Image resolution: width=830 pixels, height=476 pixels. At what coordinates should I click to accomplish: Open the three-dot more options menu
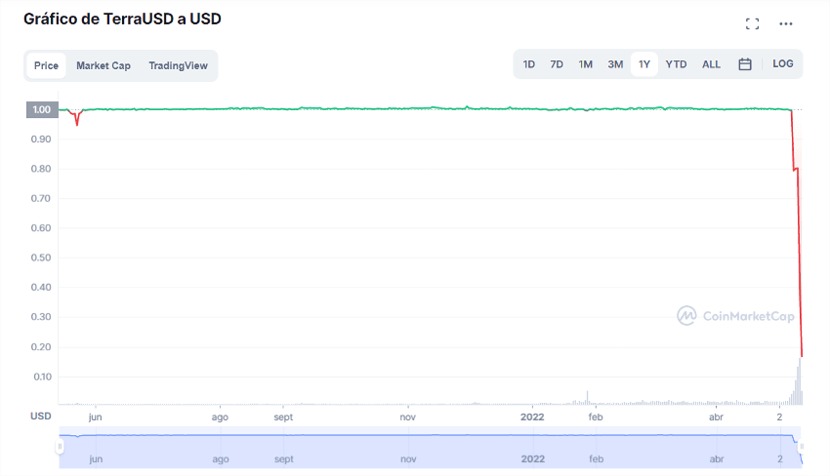[786, 23]
